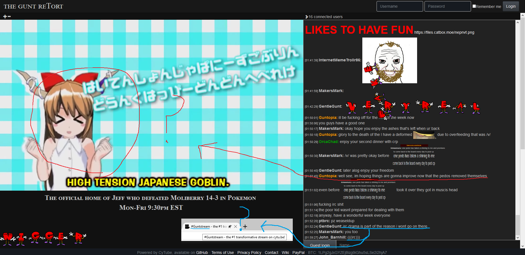Screen dimensions: 525x255
Task: Click the BTC address in the footer
Action: pyautogui.click(x=347, y=253)
